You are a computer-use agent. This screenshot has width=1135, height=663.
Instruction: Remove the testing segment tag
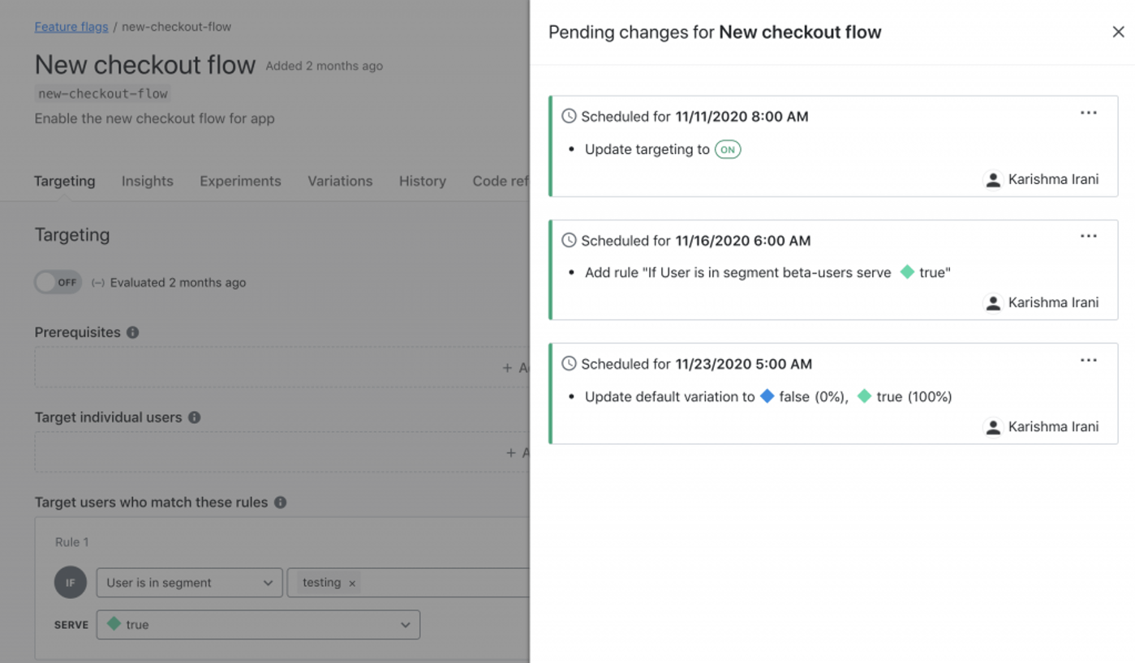[352, 583]
